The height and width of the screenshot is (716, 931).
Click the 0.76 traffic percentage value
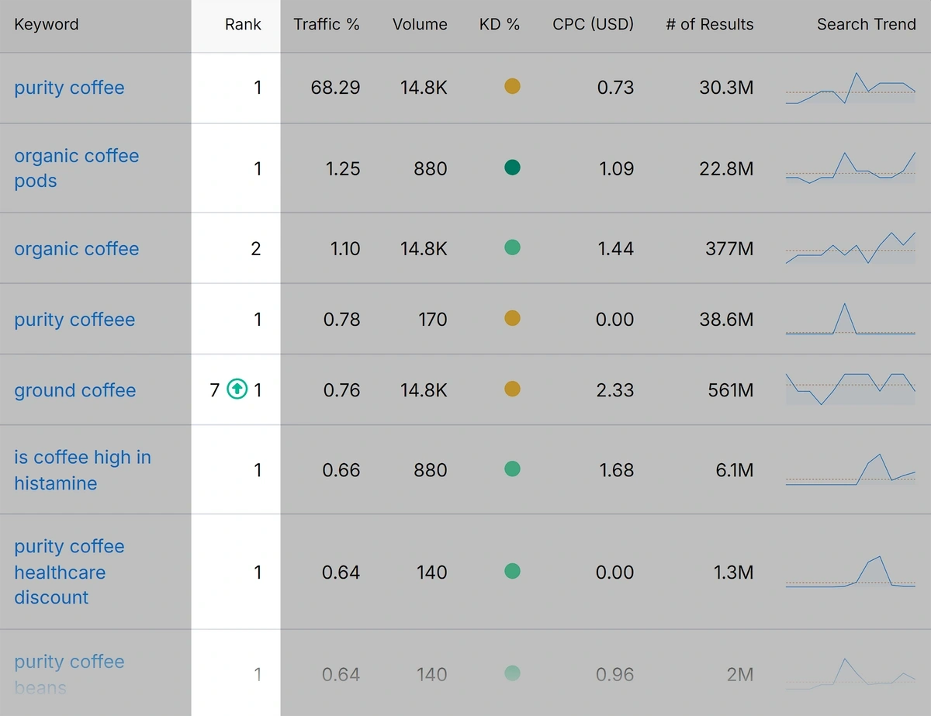tap(341, 390)
